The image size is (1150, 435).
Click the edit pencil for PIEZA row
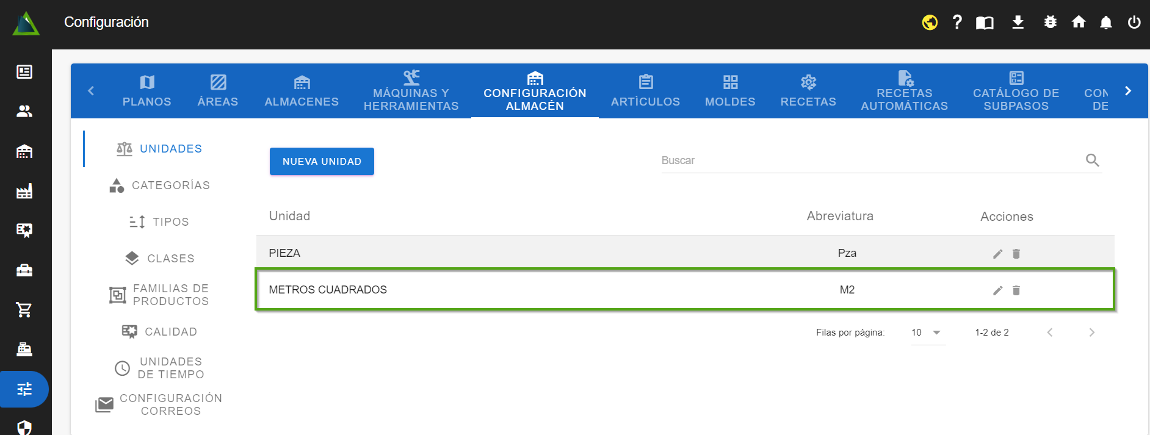tap(997, 254)
